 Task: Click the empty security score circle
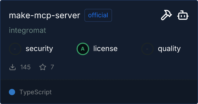pyautogui.click(x=15, y=49)
